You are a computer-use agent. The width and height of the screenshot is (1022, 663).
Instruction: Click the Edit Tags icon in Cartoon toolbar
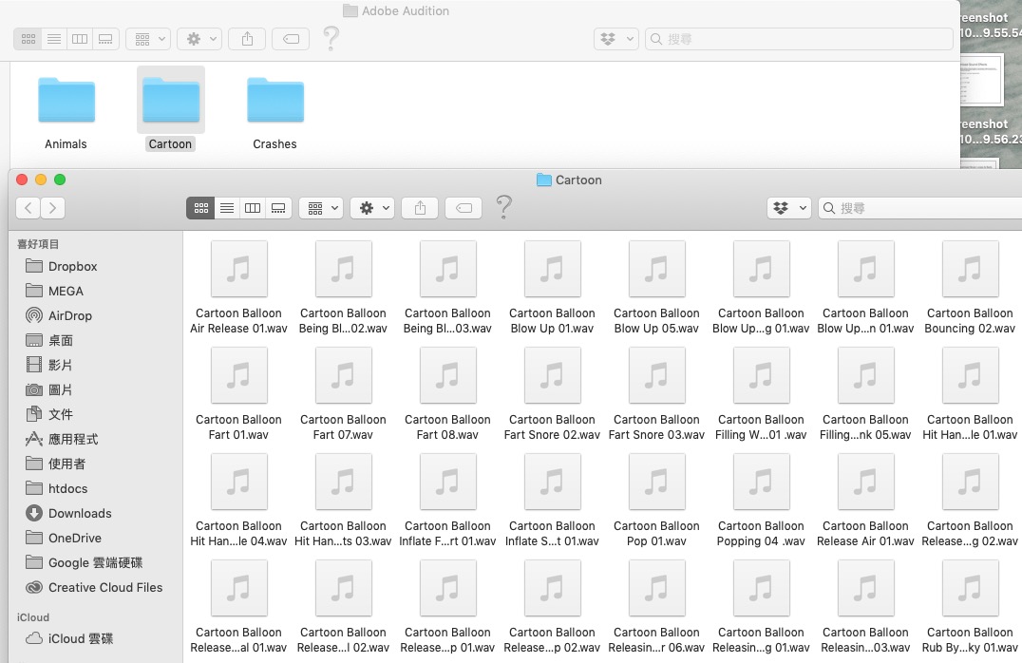tap(464, 208)
